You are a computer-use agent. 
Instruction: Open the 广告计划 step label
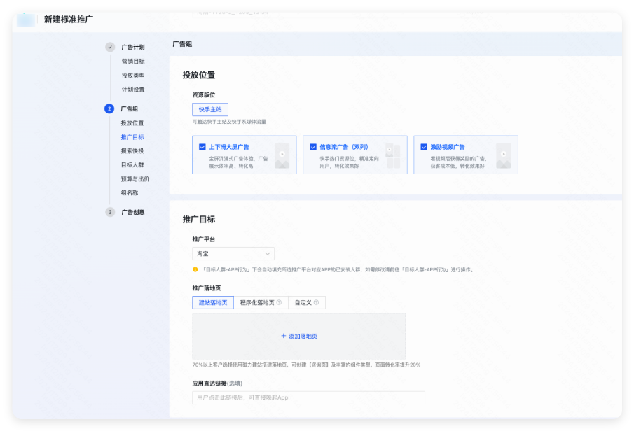[133, 48]
